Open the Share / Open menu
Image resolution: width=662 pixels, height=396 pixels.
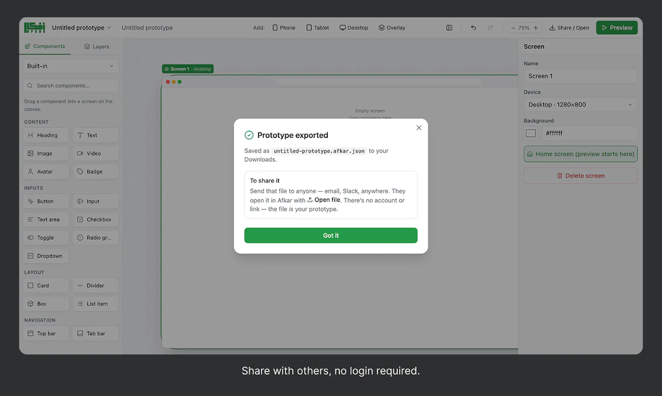click(569, 28)
